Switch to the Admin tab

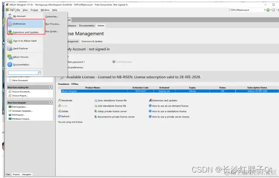(x=101, y=26)
